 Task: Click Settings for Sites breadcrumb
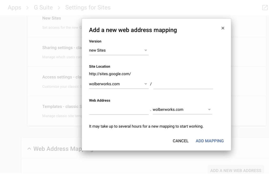(x=88, y=8)
